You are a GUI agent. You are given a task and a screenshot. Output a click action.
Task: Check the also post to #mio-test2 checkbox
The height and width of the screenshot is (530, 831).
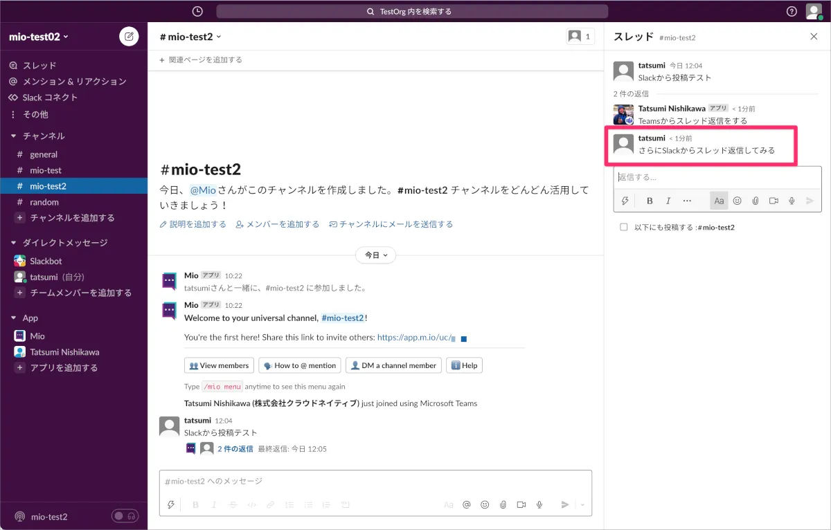tap(624, 227)
